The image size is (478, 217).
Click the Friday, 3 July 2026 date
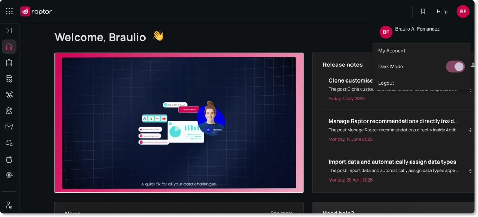[x=347, y=99]
